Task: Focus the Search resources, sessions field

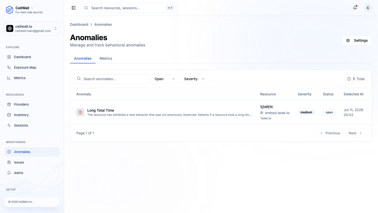Action: click(129, 8)
